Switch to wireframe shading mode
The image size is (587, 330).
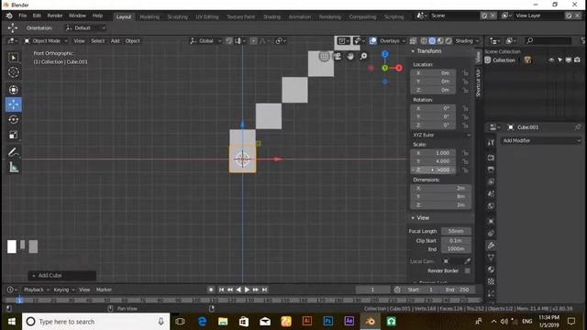point(424,40)
